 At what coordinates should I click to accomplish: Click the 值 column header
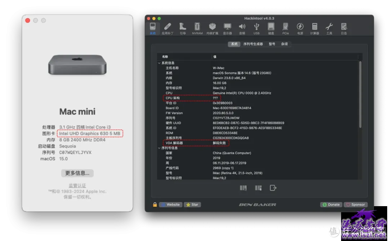pyautogui.click(x=285, y=57)
